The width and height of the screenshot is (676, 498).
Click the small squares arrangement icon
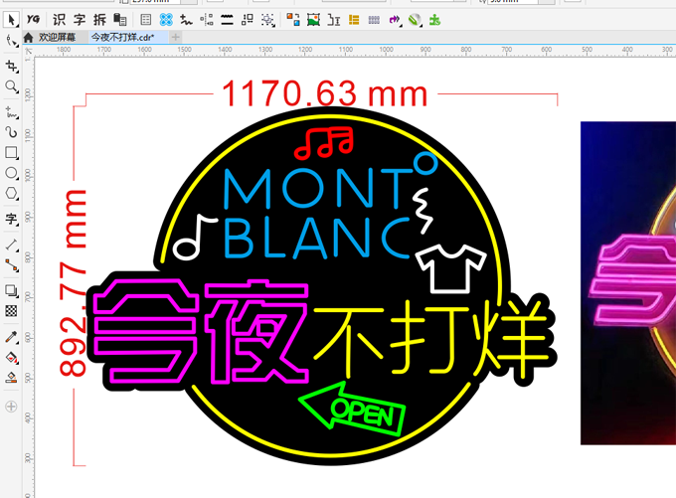(x=248, y=20)
